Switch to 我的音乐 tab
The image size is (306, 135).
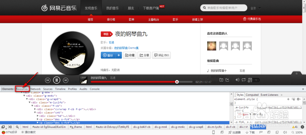tap(112, 8)
